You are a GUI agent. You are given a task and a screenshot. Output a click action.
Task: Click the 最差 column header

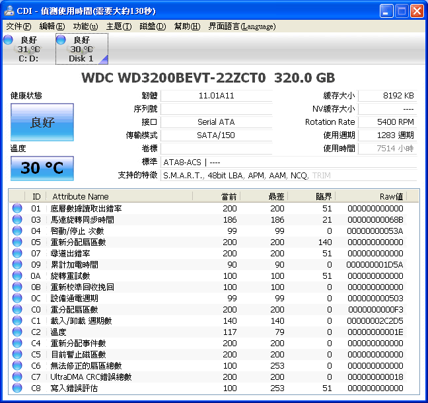264,196
